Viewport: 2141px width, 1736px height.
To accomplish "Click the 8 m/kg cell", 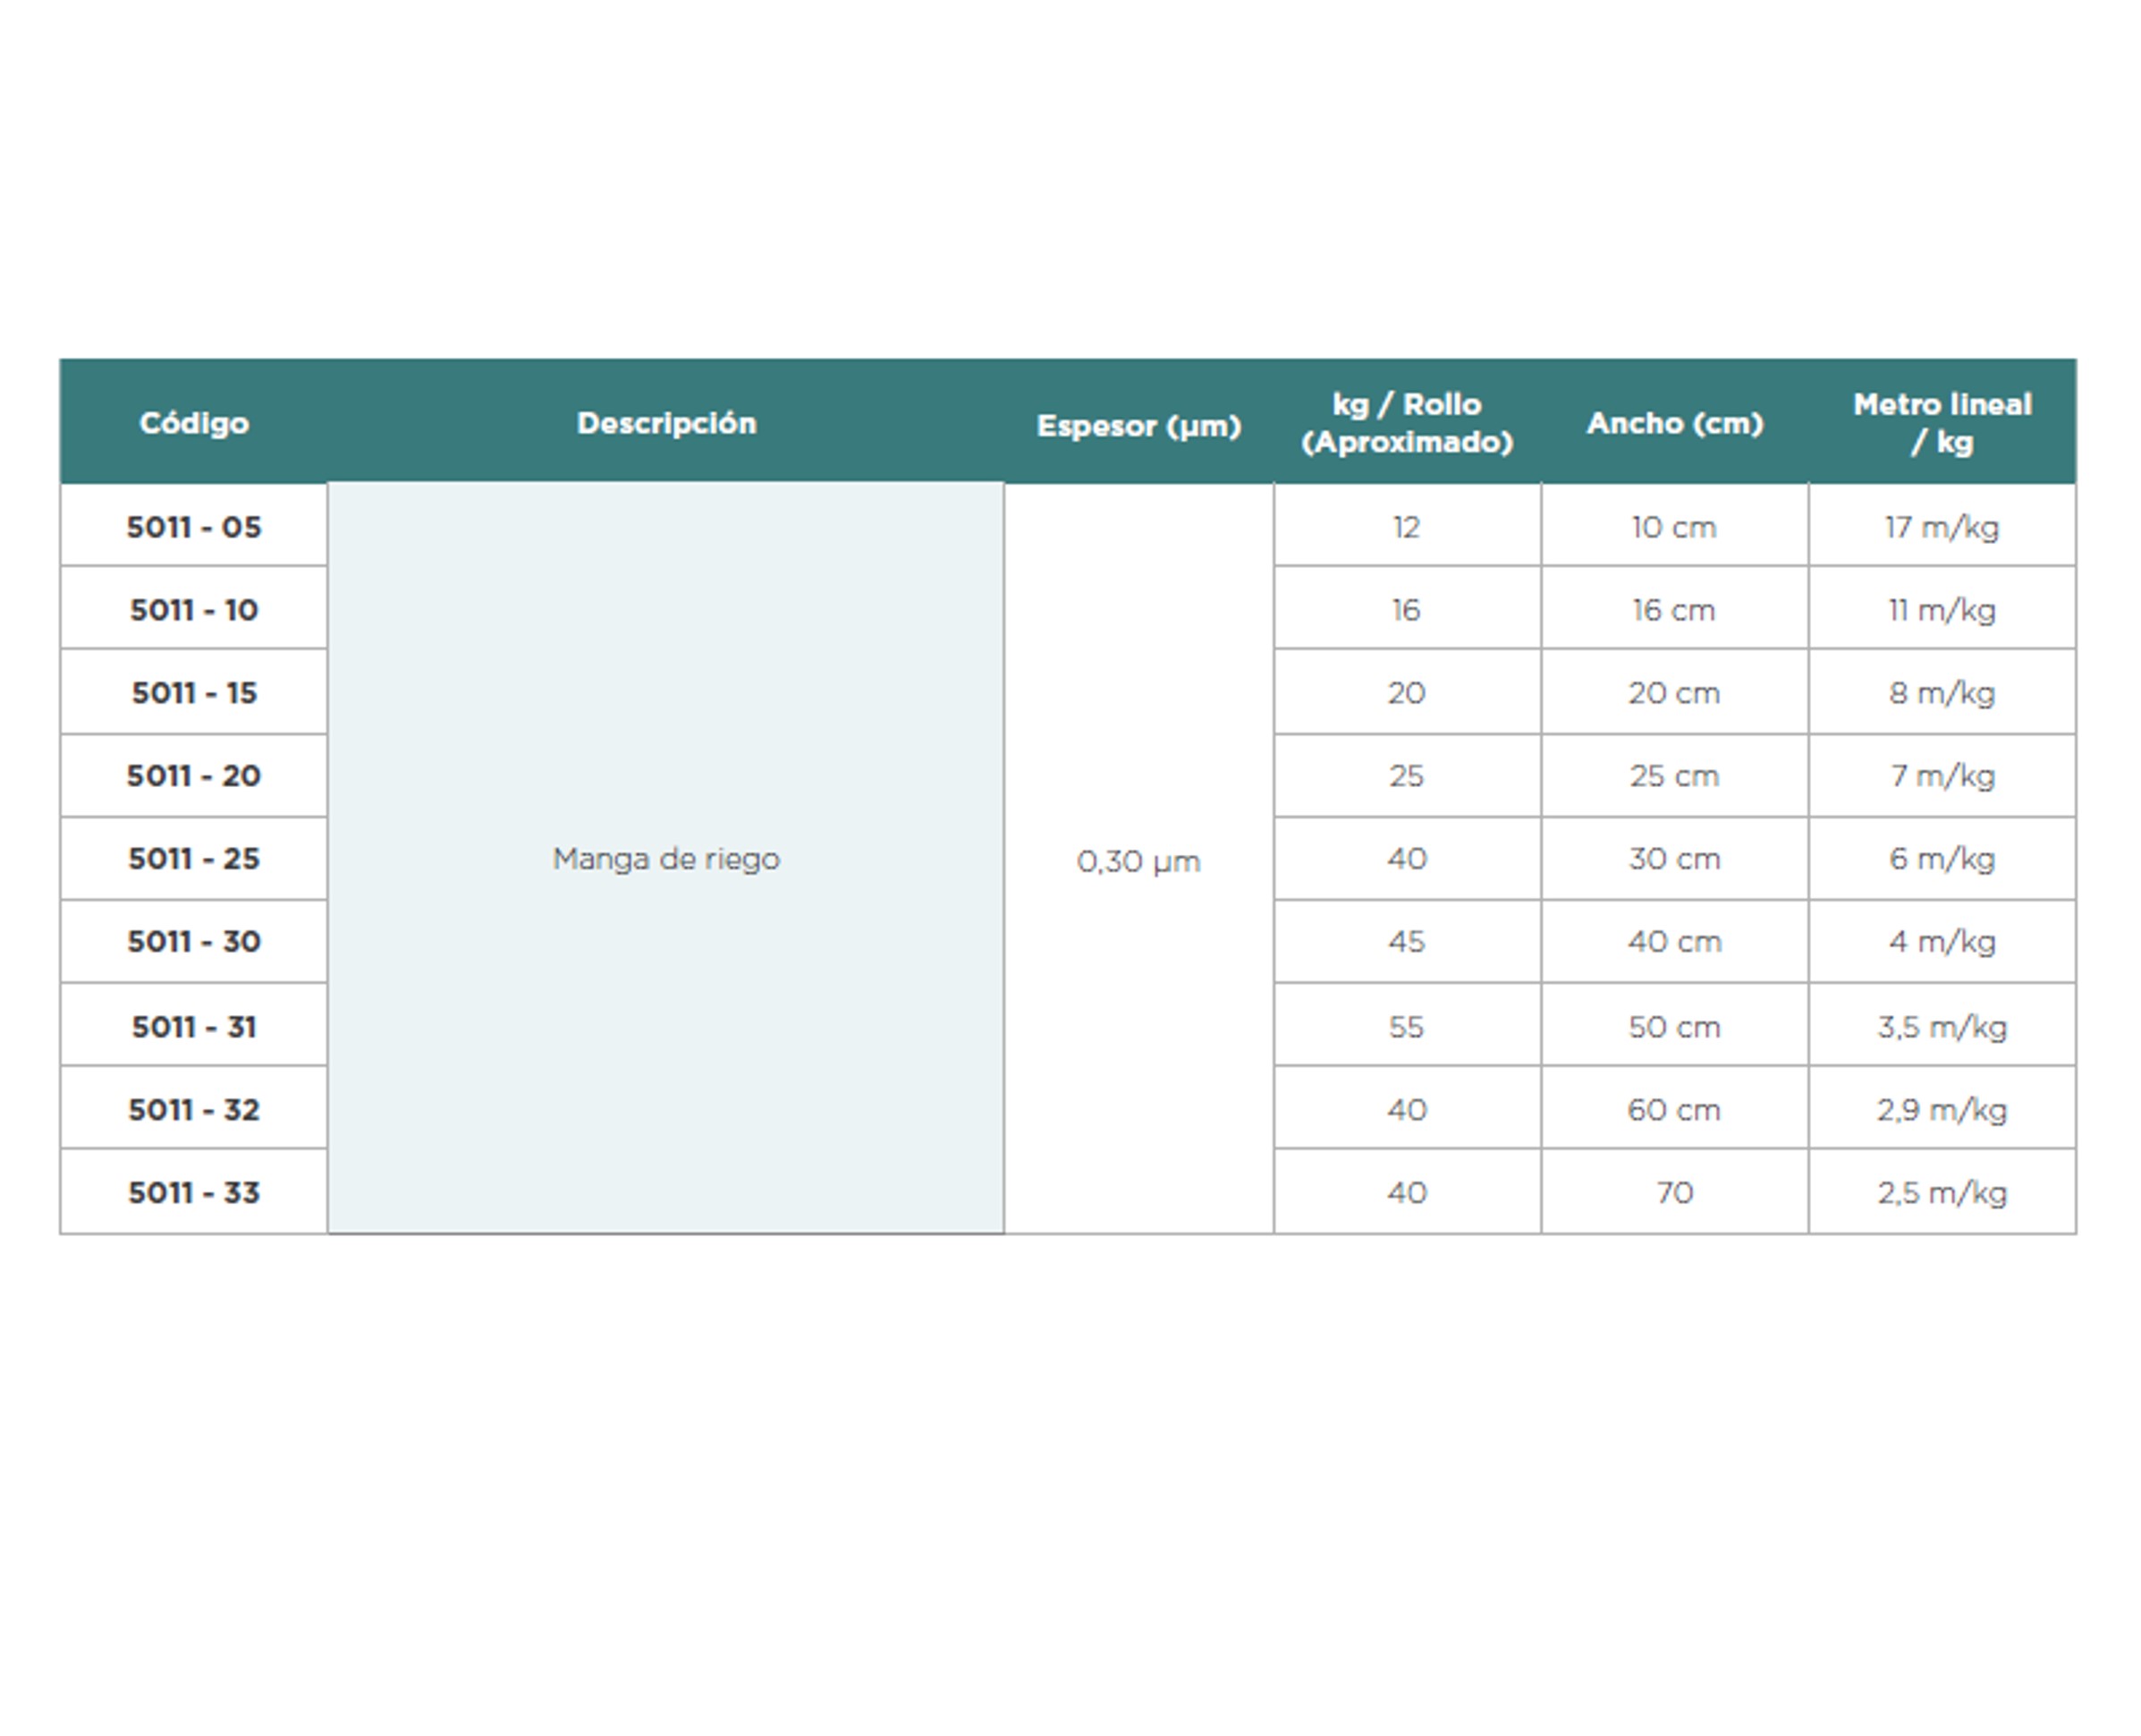I will click(x=1942, y=692).
